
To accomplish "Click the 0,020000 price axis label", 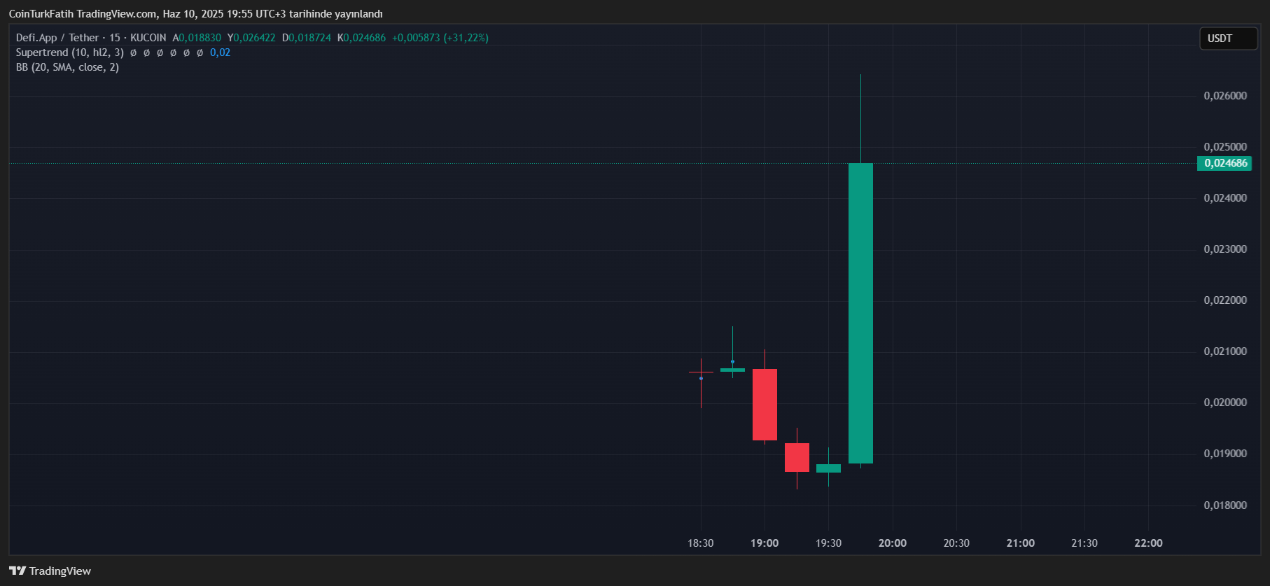I will coord(1225,403).
